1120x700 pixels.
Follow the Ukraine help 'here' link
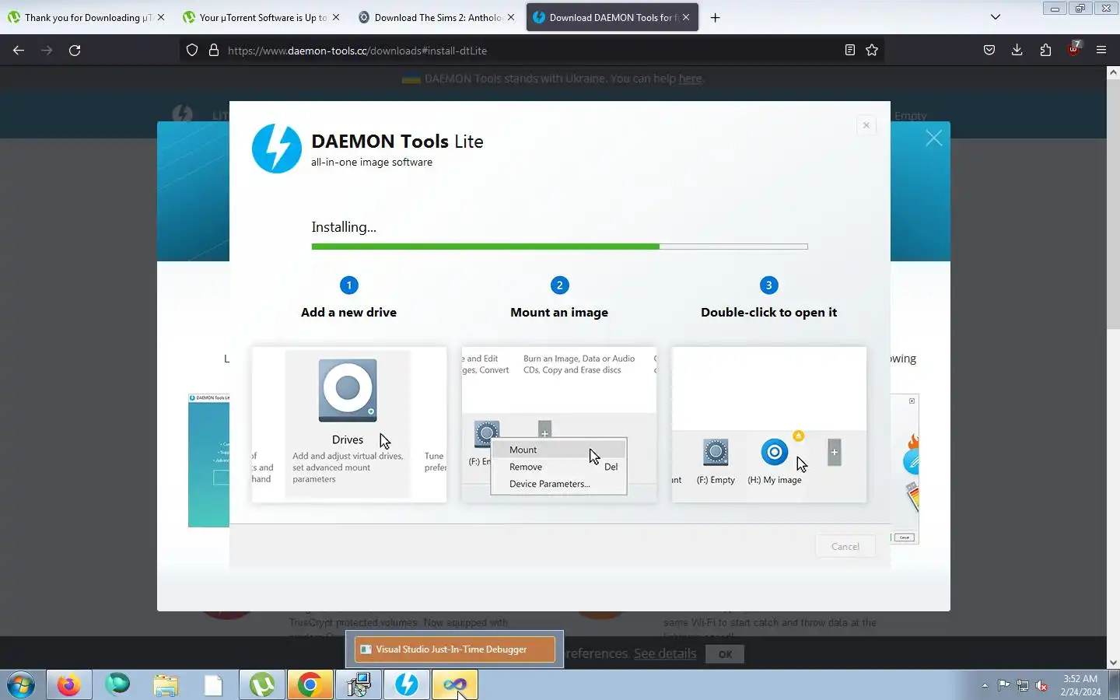690,79
